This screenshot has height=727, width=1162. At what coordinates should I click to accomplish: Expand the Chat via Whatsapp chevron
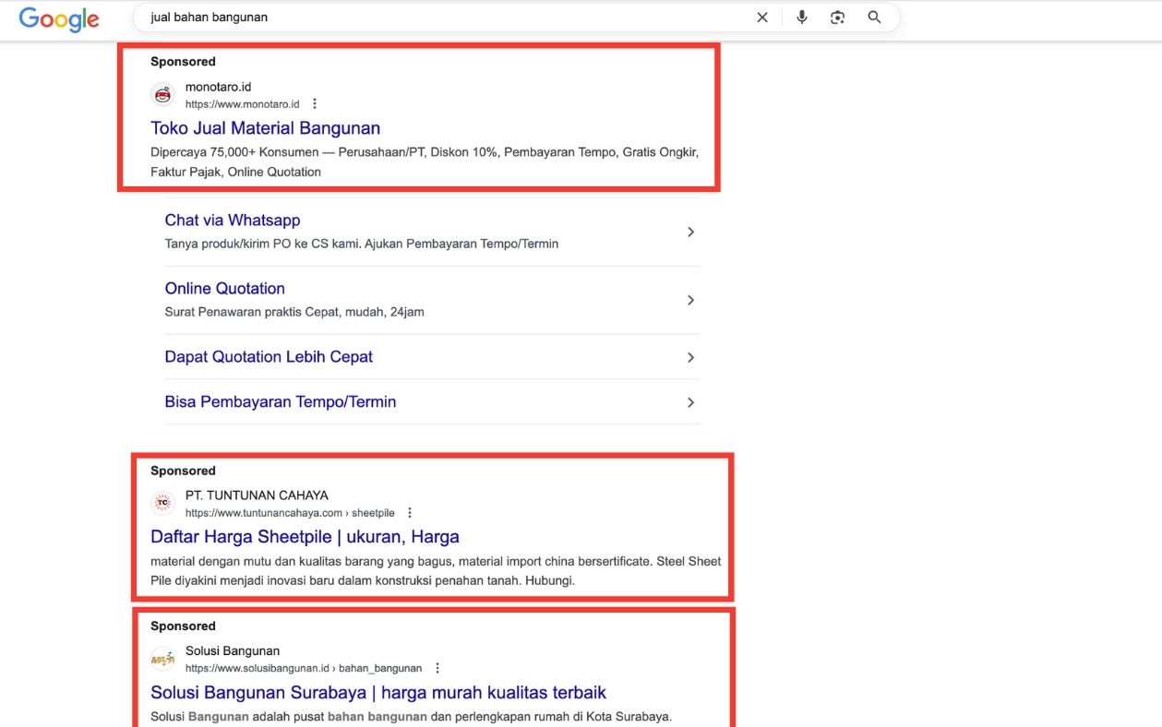(x=690, y=232)
